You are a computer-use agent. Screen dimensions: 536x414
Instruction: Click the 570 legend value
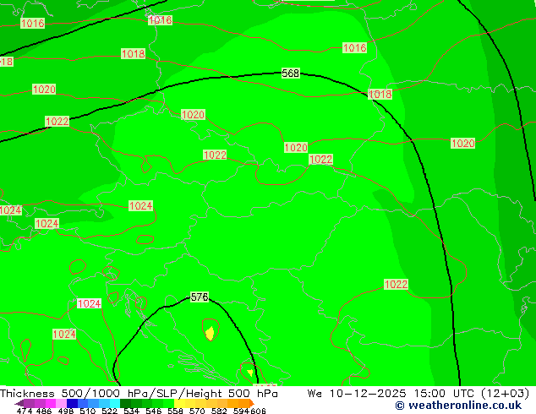tap(197, 411)
